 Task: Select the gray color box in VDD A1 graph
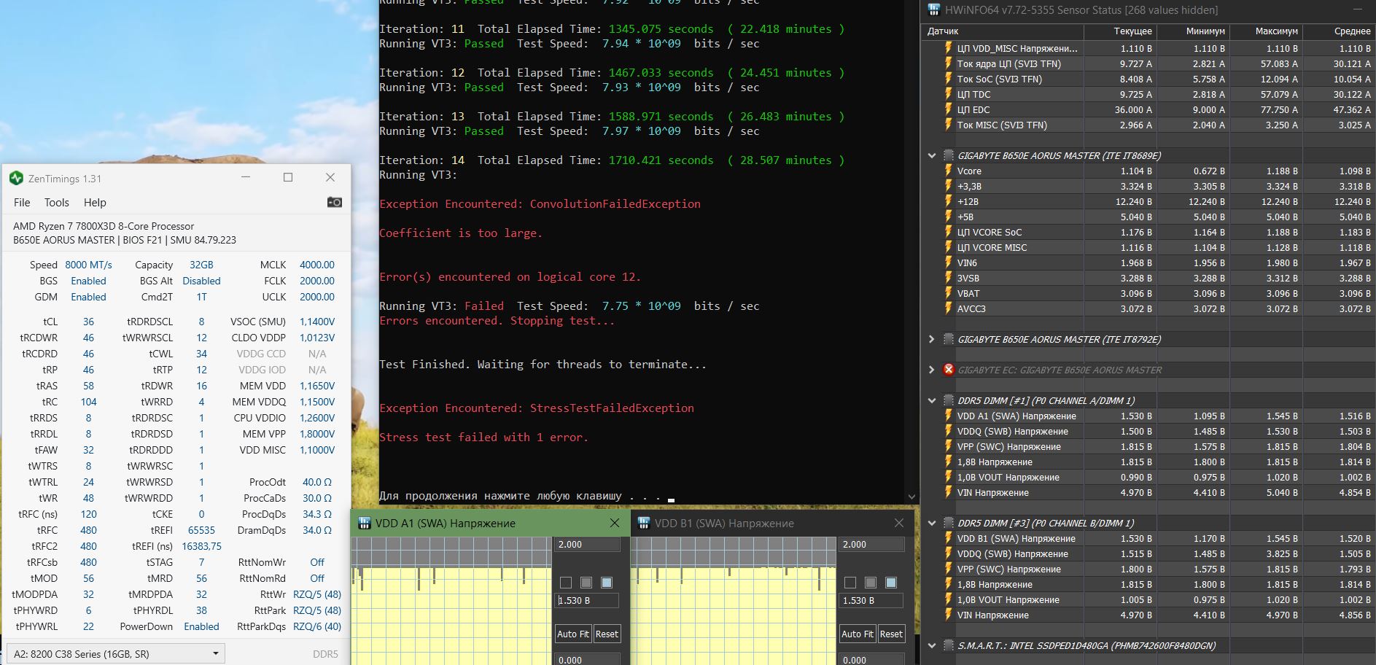click(x=586, y=583)
